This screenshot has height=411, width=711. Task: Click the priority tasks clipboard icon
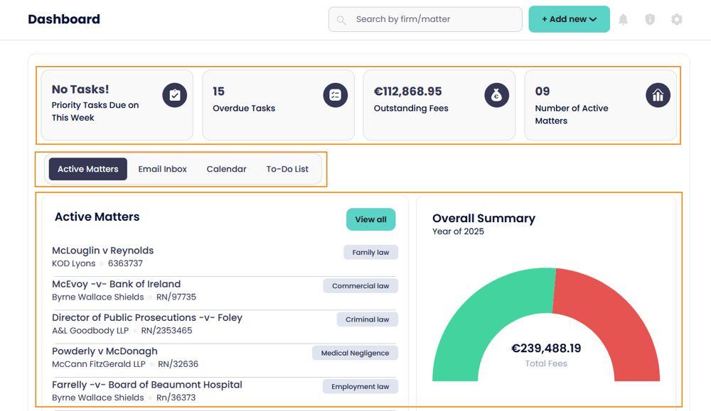tap(174, 95)
